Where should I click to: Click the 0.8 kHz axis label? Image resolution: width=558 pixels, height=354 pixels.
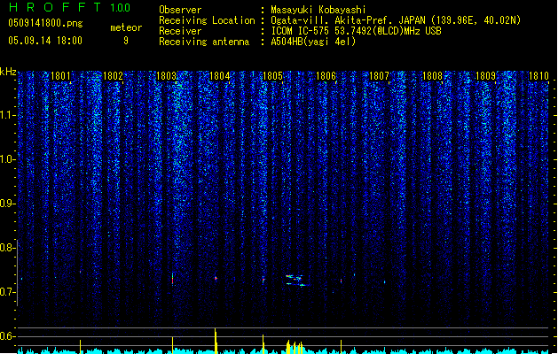(x=7, y=248)
